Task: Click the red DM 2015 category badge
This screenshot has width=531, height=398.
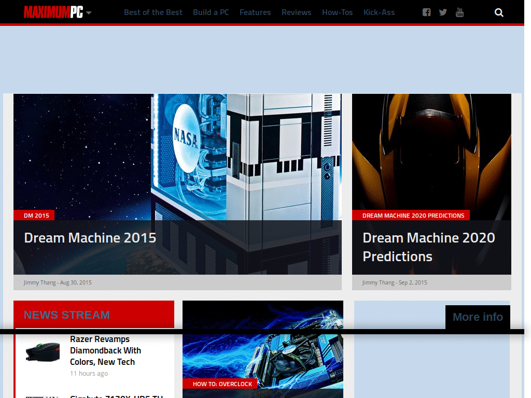Action: [x=35, y=215]
